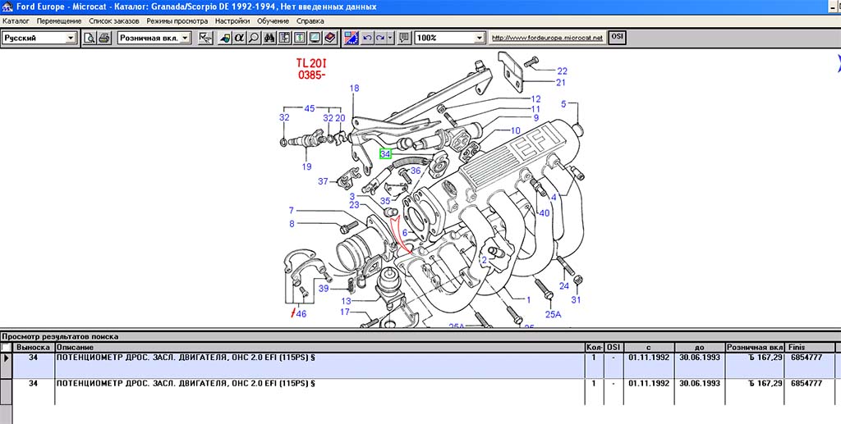Viewport: 841px width, 424px height.
Task: Open the Список заказов menu
Action: click(113, 21)
